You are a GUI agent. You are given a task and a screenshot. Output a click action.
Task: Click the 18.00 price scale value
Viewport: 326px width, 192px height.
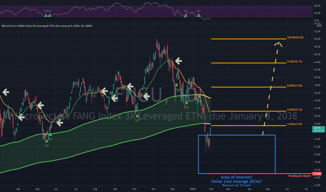[317, 162]
